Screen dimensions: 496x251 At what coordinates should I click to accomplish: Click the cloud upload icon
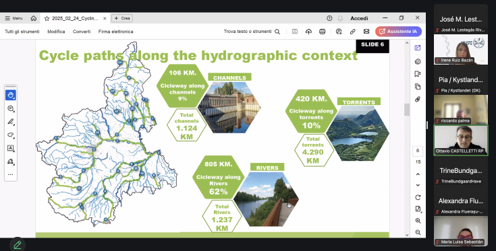tap(308, 32)
